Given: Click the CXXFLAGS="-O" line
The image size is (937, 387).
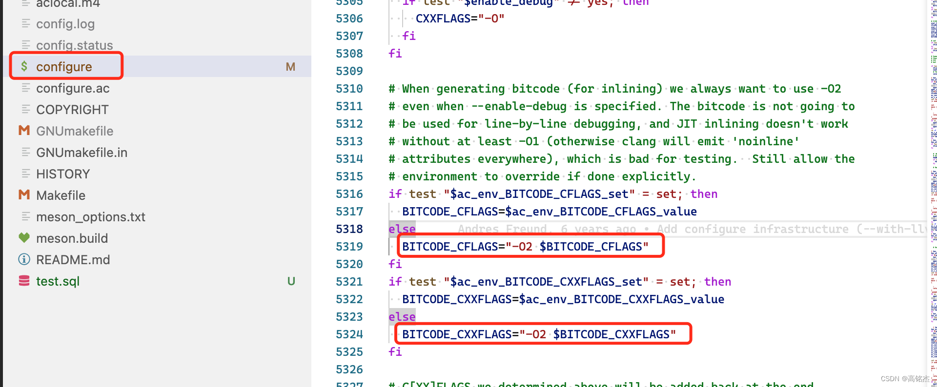Looking at the screenshot, I should 460,19.
